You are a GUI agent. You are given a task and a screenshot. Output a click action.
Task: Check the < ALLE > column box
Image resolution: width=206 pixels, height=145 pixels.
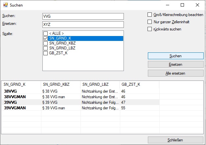tap(46, 33)
